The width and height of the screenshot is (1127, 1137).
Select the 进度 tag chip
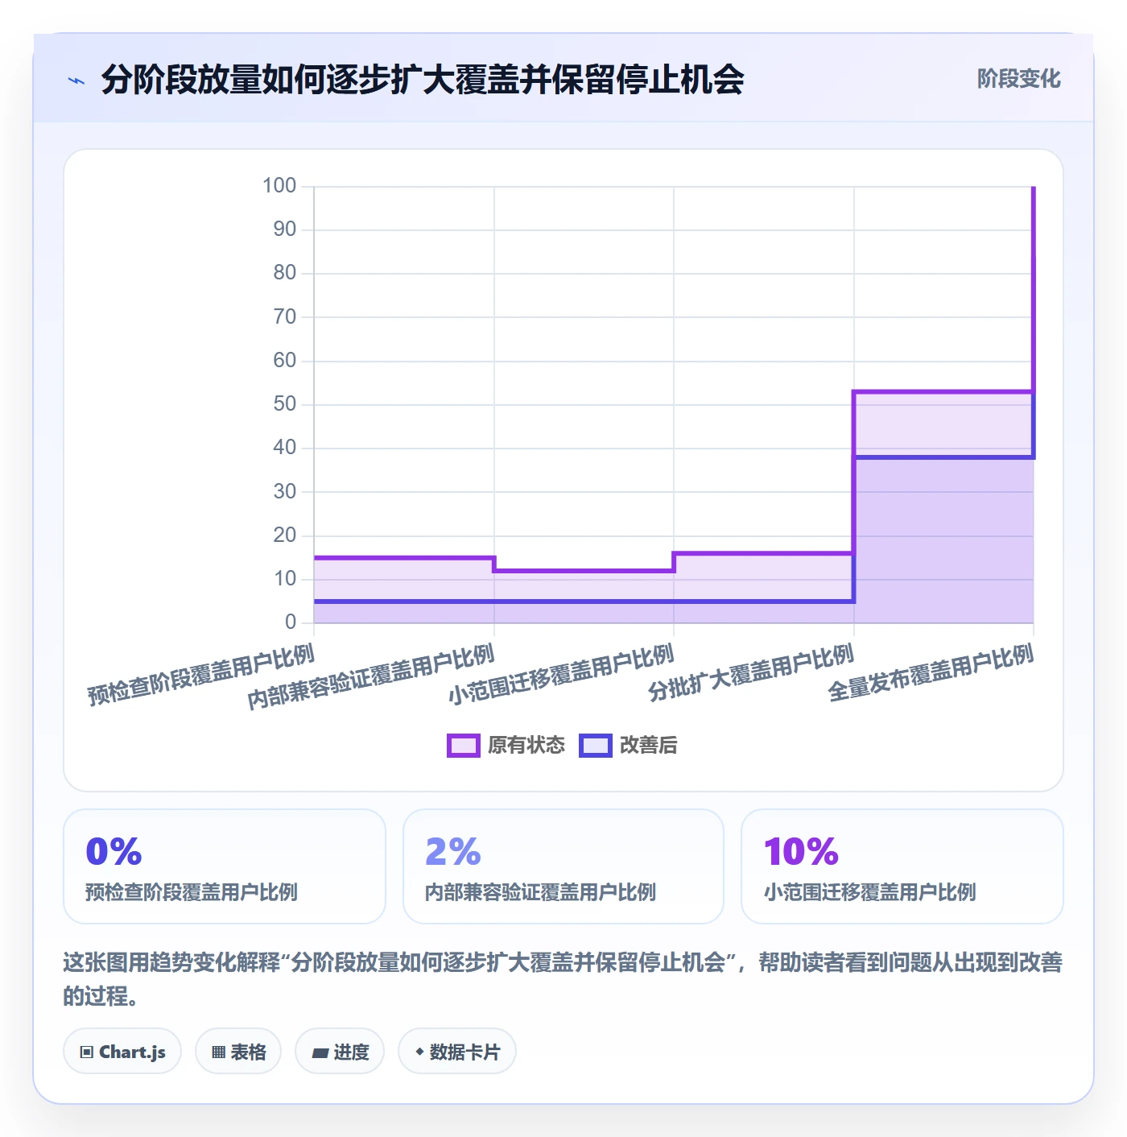click(x=340, y=1051)
